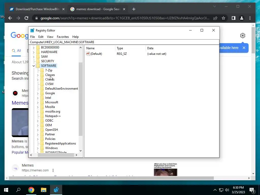260x195 pixels.
Task: Click the tree pane scroll-up arrow
Action: coord(80,47)
